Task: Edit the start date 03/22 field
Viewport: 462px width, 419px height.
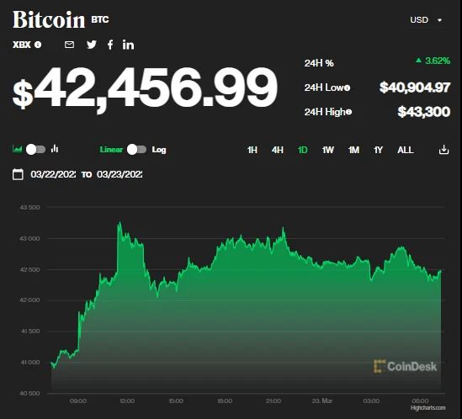Action: coord(53,174)
